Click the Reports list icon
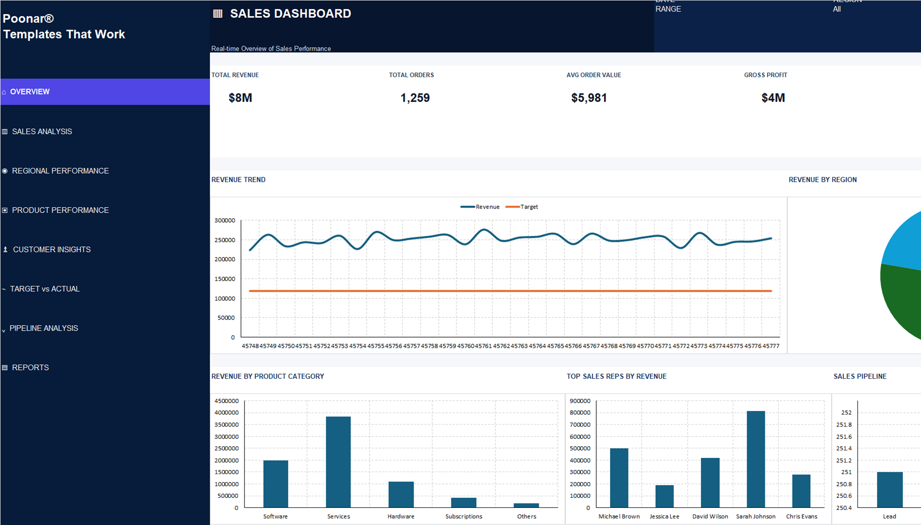921x525 pixels. [x=5, y=368]
